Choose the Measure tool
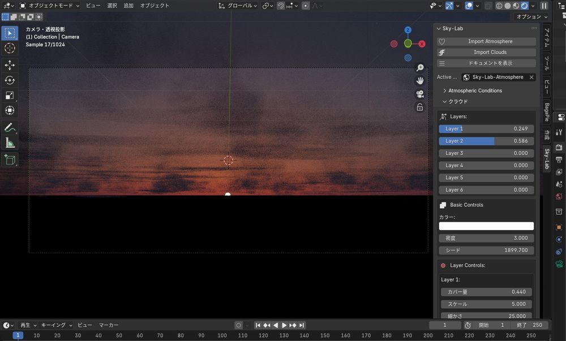The width and height of the screenshot is (566, 341). point(10,143)
